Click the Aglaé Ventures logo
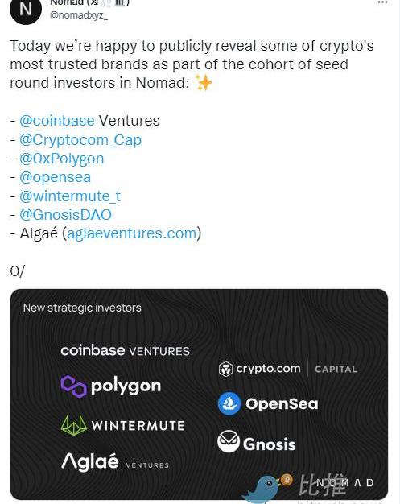 click(x=115, y=462)
